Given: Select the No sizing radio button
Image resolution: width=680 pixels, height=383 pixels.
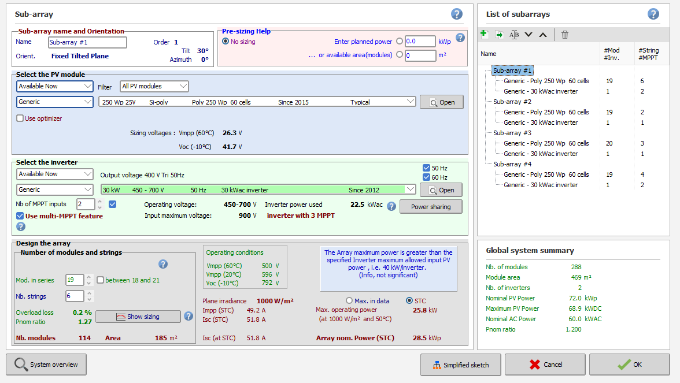Looking at the screenshot, I should click(226, 41).
